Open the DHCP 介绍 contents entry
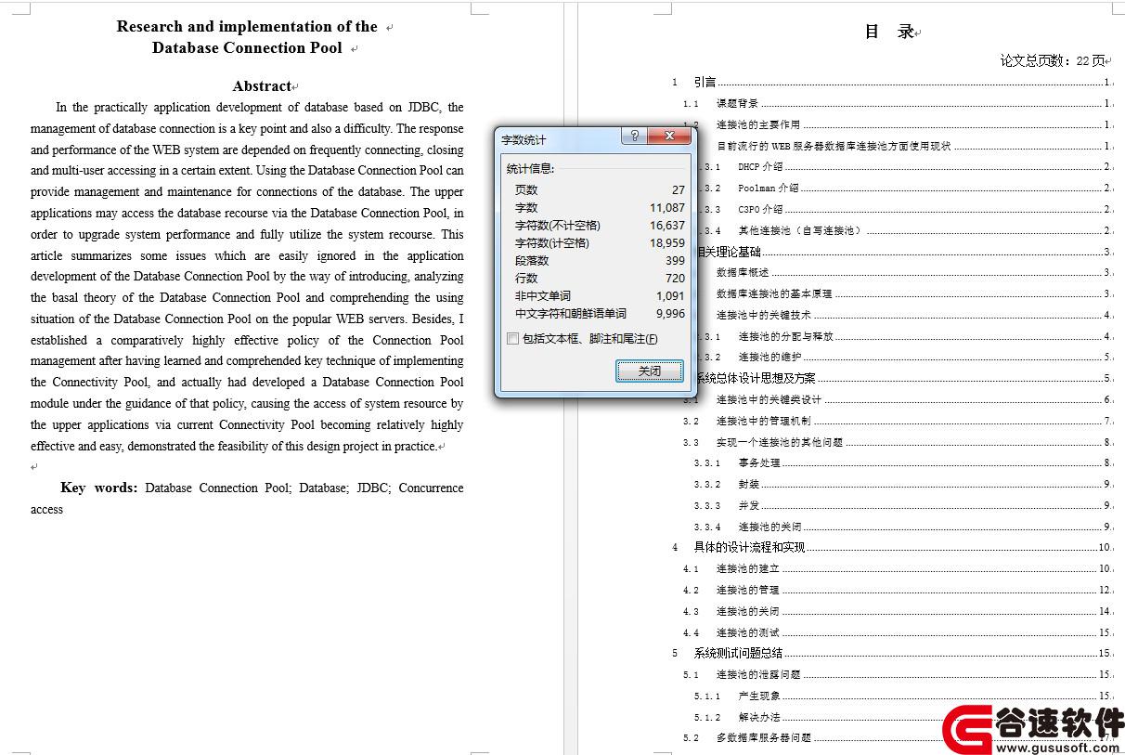The height and width of the screenshot is (755, 1125). coord(903,167)
